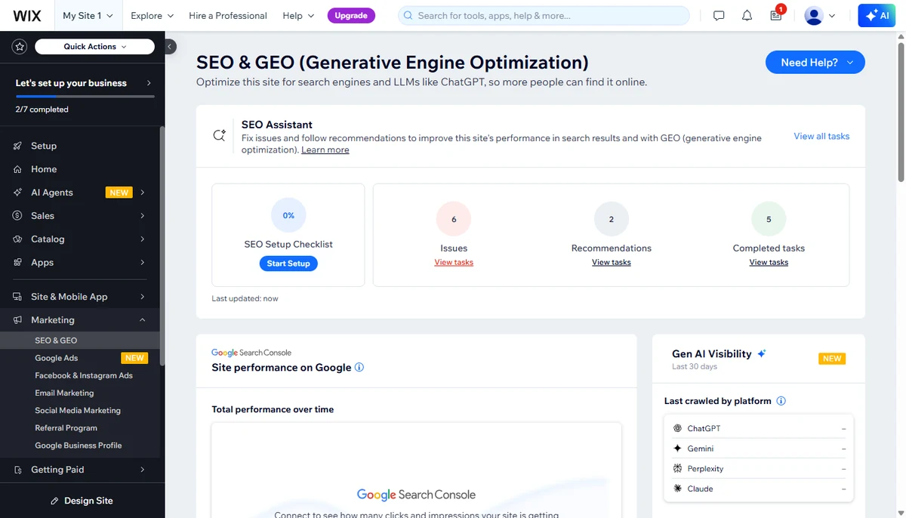Open Google Business Profile menu item
Image resolution: width=906 pixels, height=518 pixels.
click(x=79, y=446)
